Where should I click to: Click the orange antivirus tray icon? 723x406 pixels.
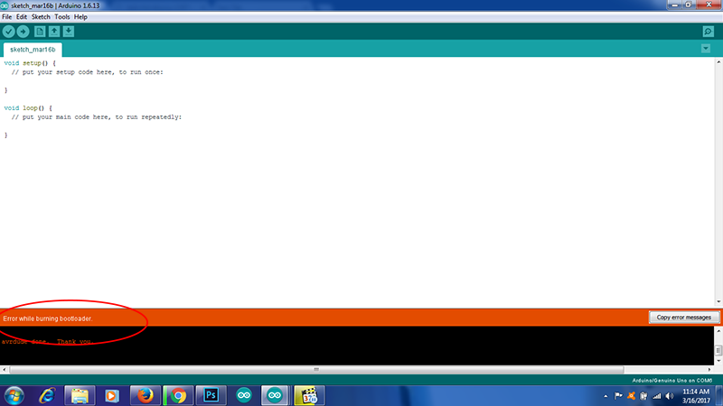[x=631, y=396]
